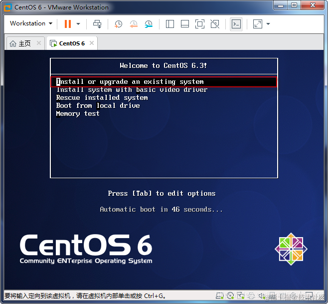Click the printer status icon

tap(251, 296)
